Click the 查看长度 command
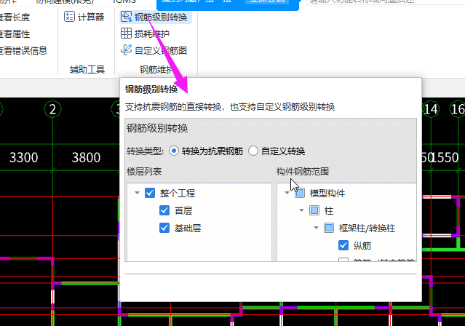This screenshot has height=326, width=465. click(15, 17)
